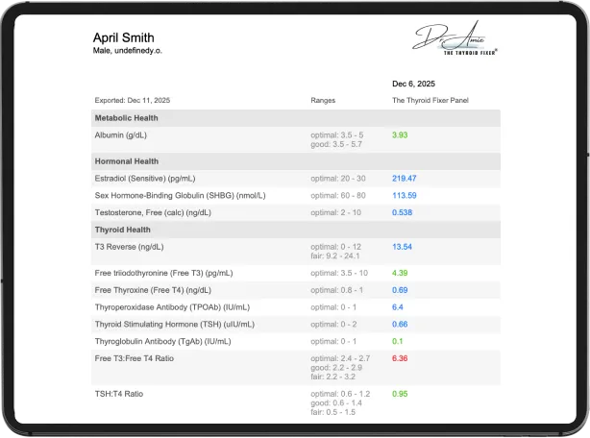Click the Dr. Amie Thyroid Fixer logo
The height and width of the screenshot is (438, 590).
(x=455, y=38)
